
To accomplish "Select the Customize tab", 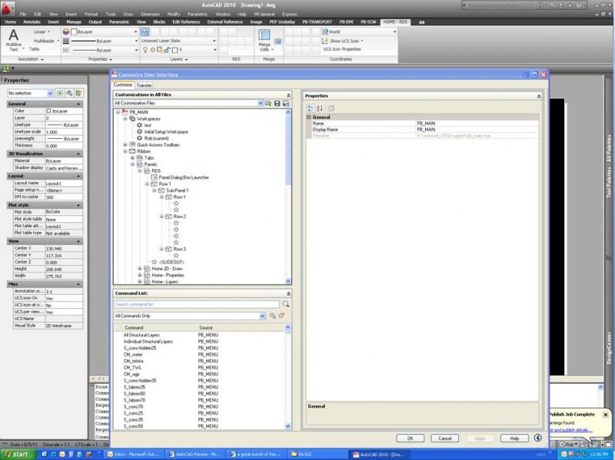I will (x=123, y=84).
